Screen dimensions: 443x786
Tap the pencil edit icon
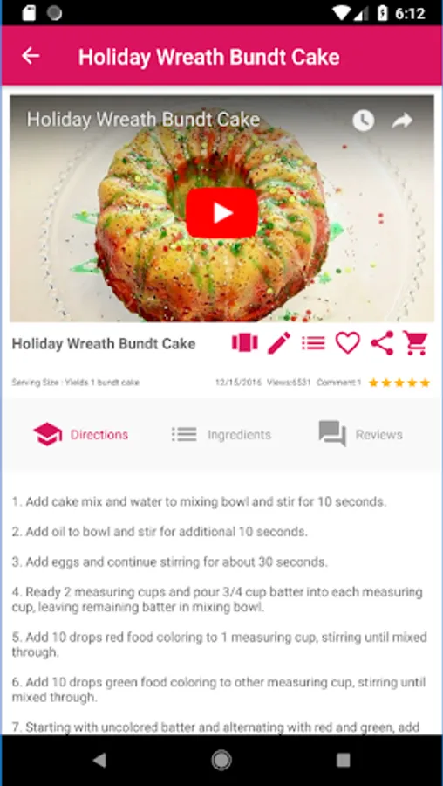tap(279, 343)
